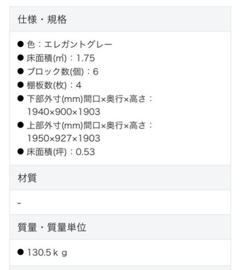241x270 pixels.
Task: Click the bullet beside 上部外寸 entry
Action: [x=21, y=125]
